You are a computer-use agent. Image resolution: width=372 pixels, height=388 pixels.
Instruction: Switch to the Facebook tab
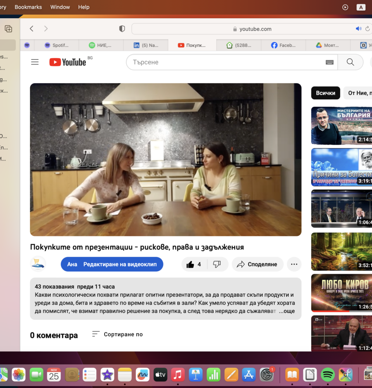pos(283,45)
